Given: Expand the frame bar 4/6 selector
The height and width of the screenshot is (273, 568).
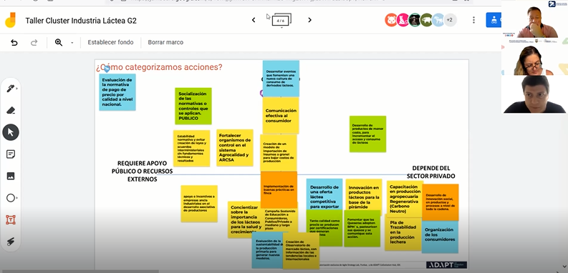Looking at the screenshot, I should tap(281, 20).
